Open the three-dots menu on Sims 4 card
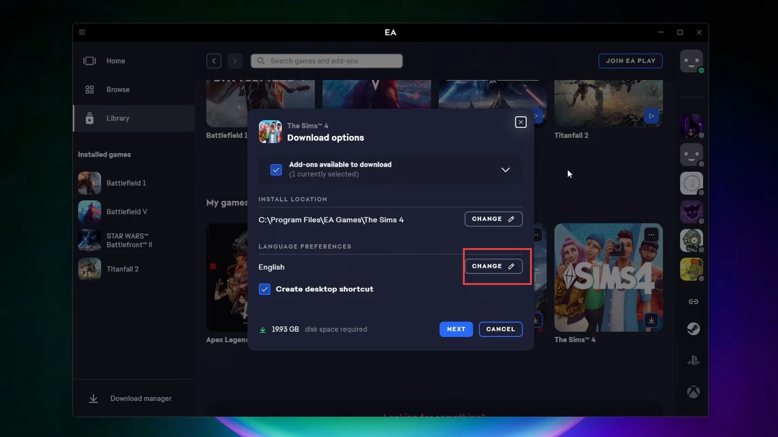The height and width of the screenshot is (437, 778). (651, 235)
